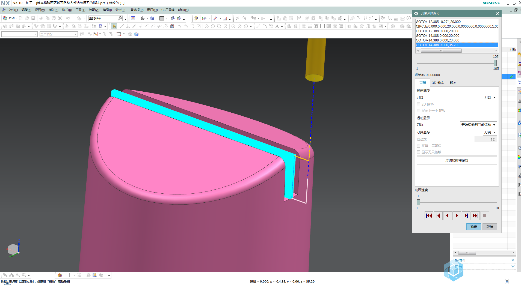Click the highlighted yellow chain link icon

coord(114,26)
